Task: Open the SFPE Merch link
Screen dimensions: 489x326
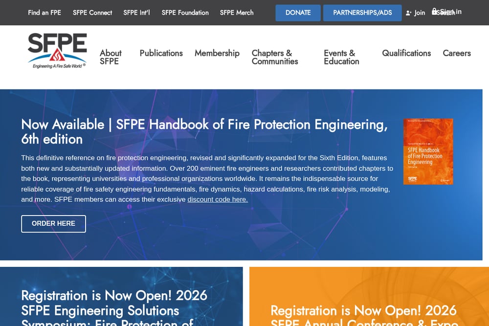Action: pos(237,13)
